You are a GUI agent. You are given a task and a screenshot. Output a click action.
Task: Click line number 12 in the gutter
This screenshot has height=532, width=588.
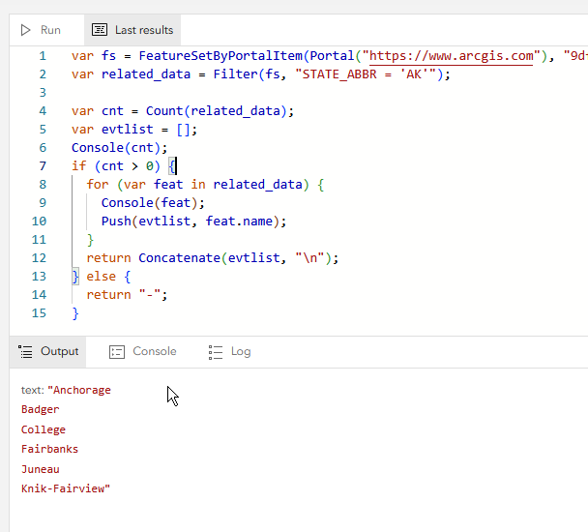pos(39,258)
